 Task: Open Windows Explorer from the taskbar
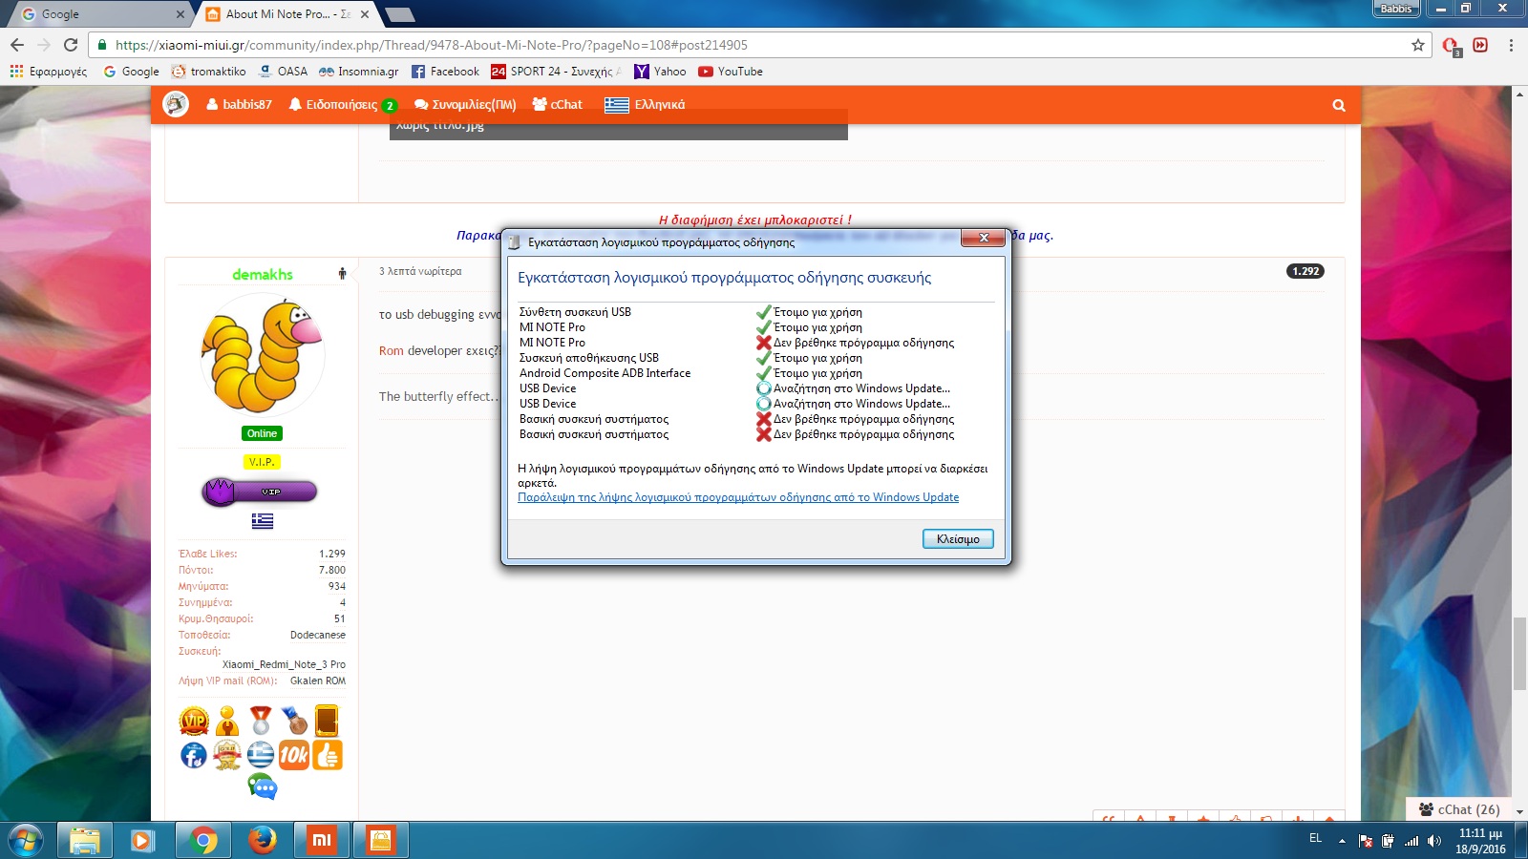click(x=84, y=840)
